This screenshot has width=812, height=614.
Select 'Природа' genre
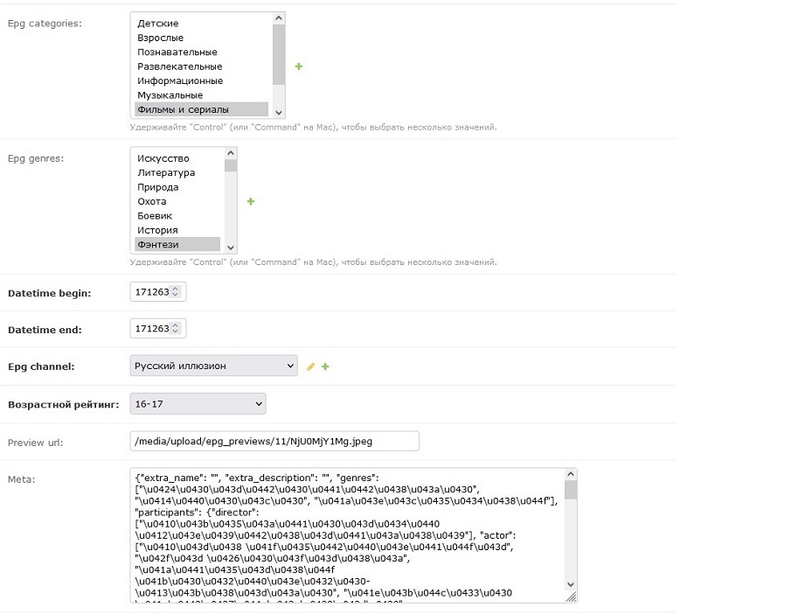[177, 187]
